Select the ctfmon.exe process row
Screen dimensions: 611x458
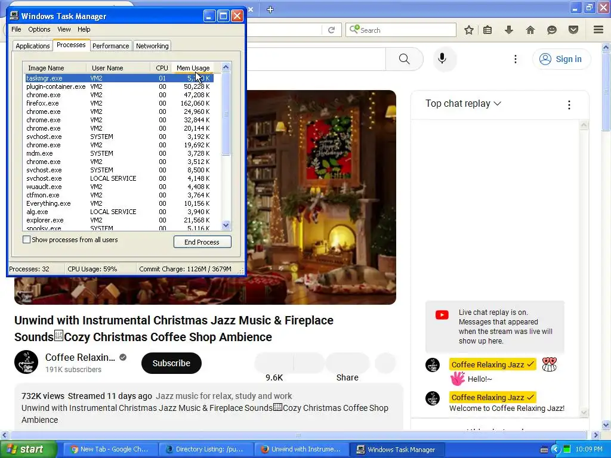119,195
